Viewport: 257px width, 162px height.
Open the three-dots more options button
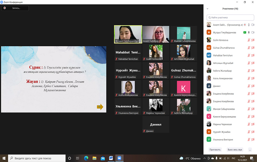(x=250, y=149)
